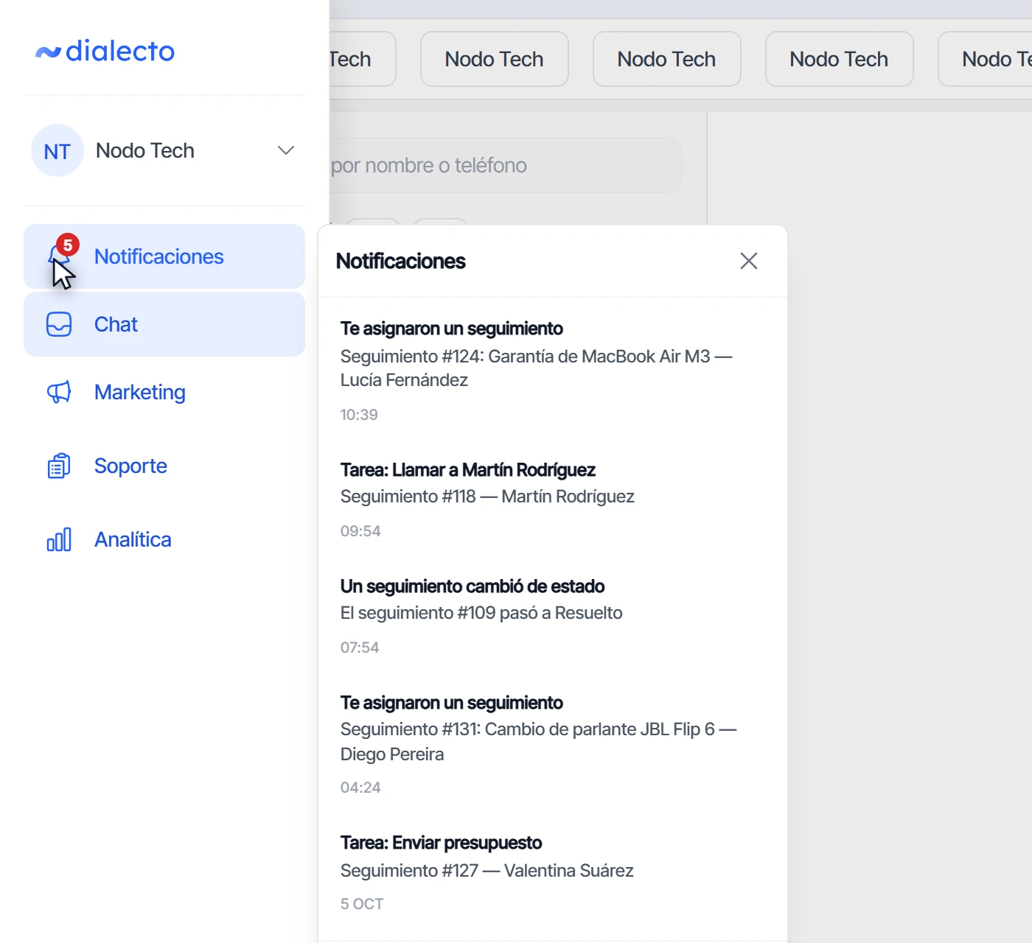The width and height of the screenshot is (1032, 943).
Task: Open the Soporte section
Action: tap(164, 466)
